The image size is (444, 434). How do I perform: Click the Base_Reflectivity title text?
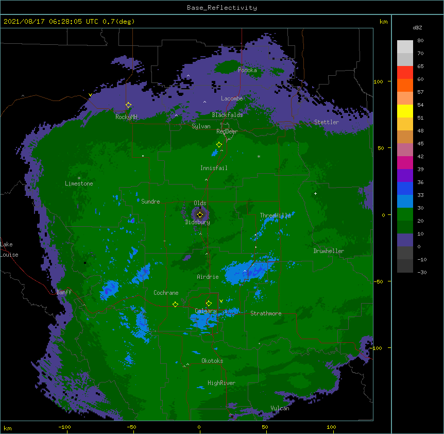(x=222, y=8)
